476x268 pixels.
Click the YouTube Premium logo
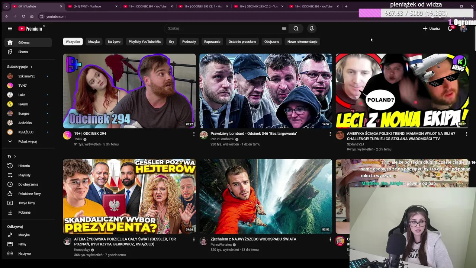pos(31,29)
